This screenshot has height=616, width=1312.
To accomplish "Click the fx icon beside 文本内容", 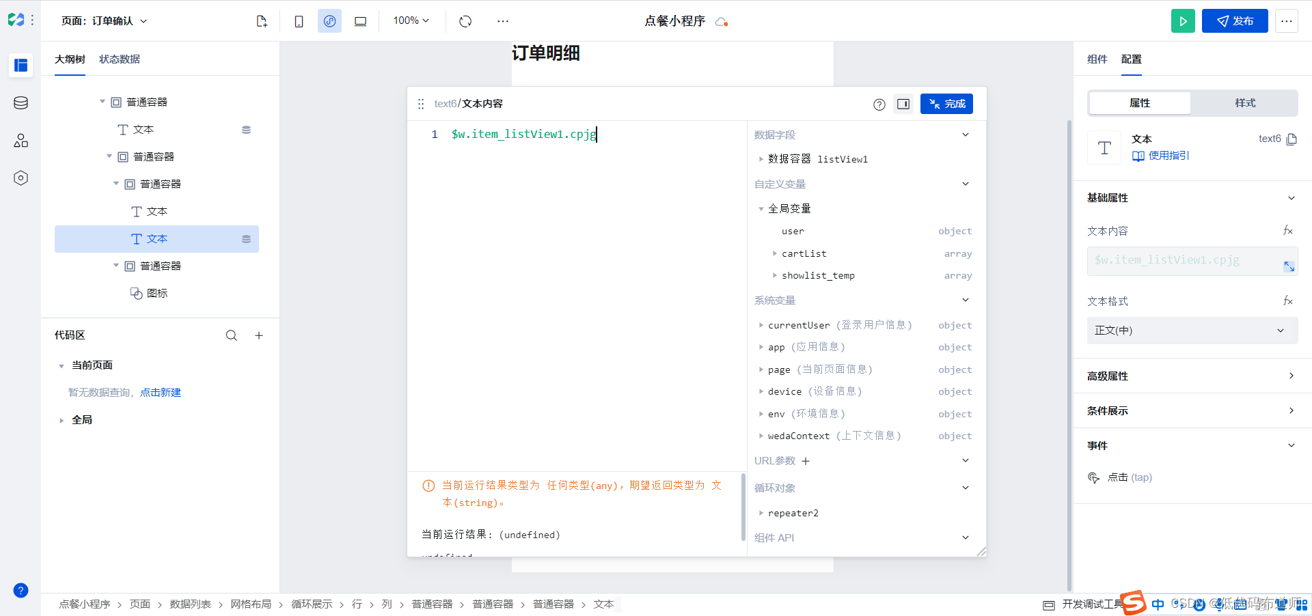I will point(1288,231).
